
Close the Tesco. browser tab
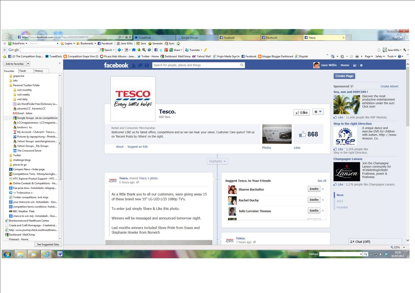coord(343,38)
